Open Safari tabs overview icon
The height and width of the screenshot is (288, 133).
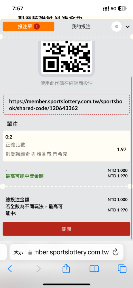(x=122, y=269)
